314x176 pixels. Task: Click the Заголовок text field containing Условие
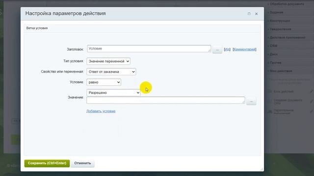[149, 49]
